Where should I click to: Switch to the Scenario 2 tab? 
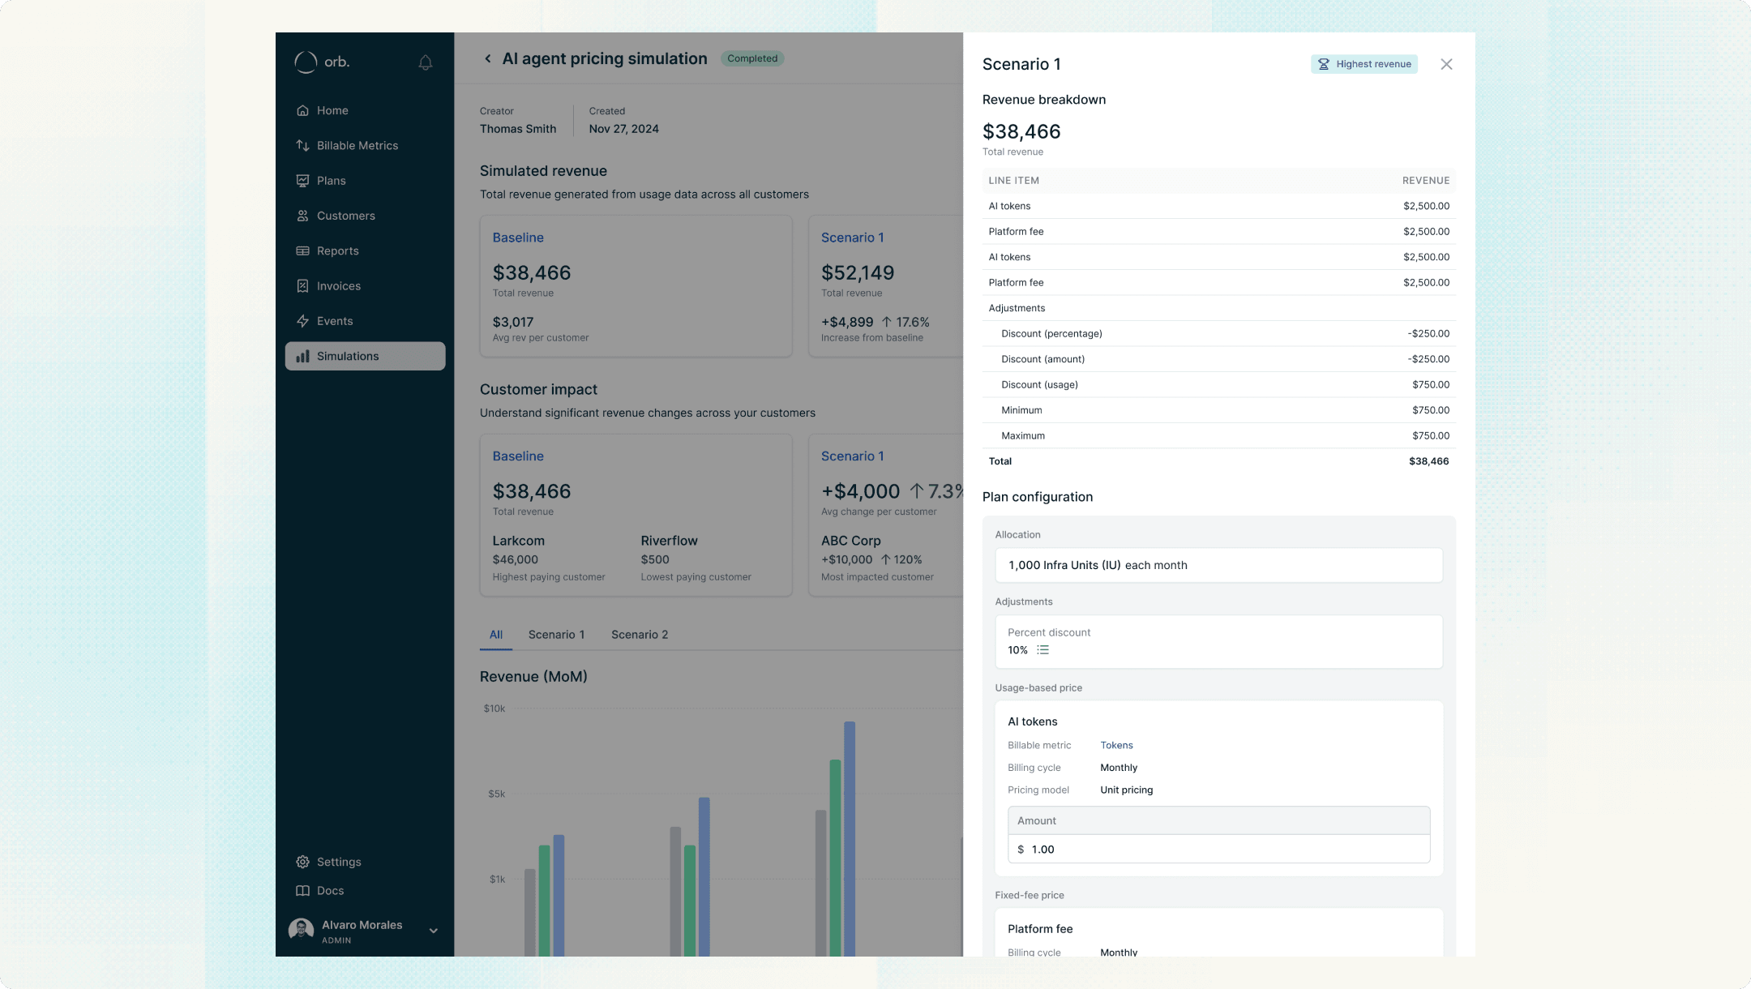pos(640,635)
